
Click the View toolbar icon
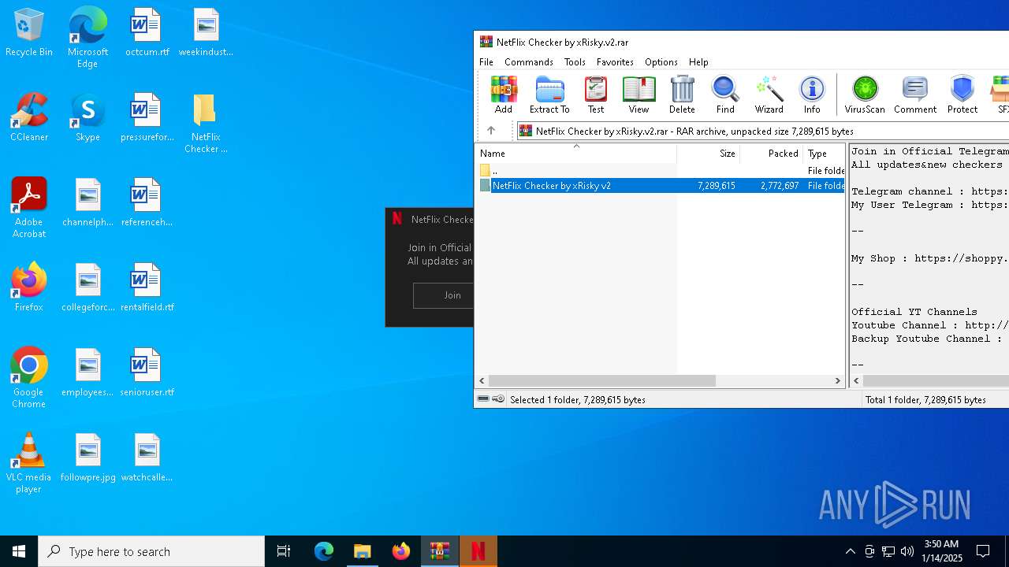click(x=639, y=94)
